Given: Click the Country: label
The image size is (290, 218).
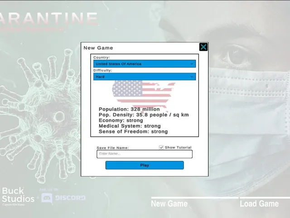Looking at the screenshot, I should coord(101,58).
